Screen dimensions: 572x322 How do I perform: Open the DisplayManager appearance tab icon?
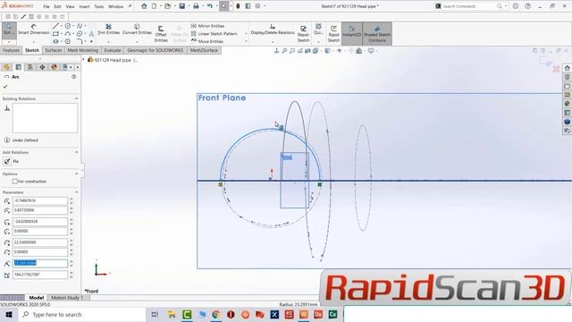click(54, 67)
